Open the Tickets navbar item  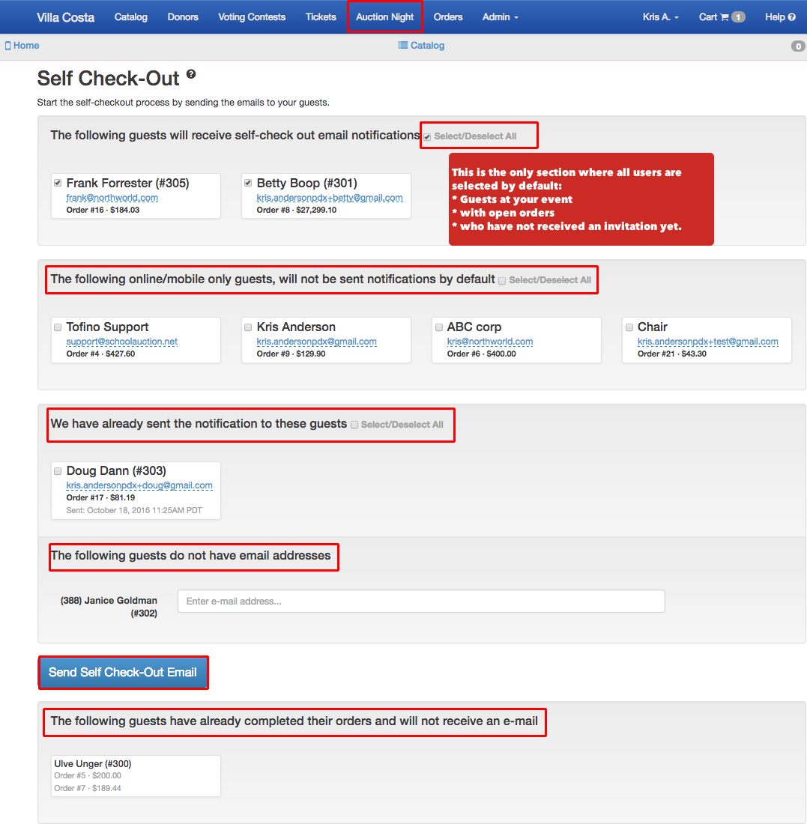click(321, 16)
